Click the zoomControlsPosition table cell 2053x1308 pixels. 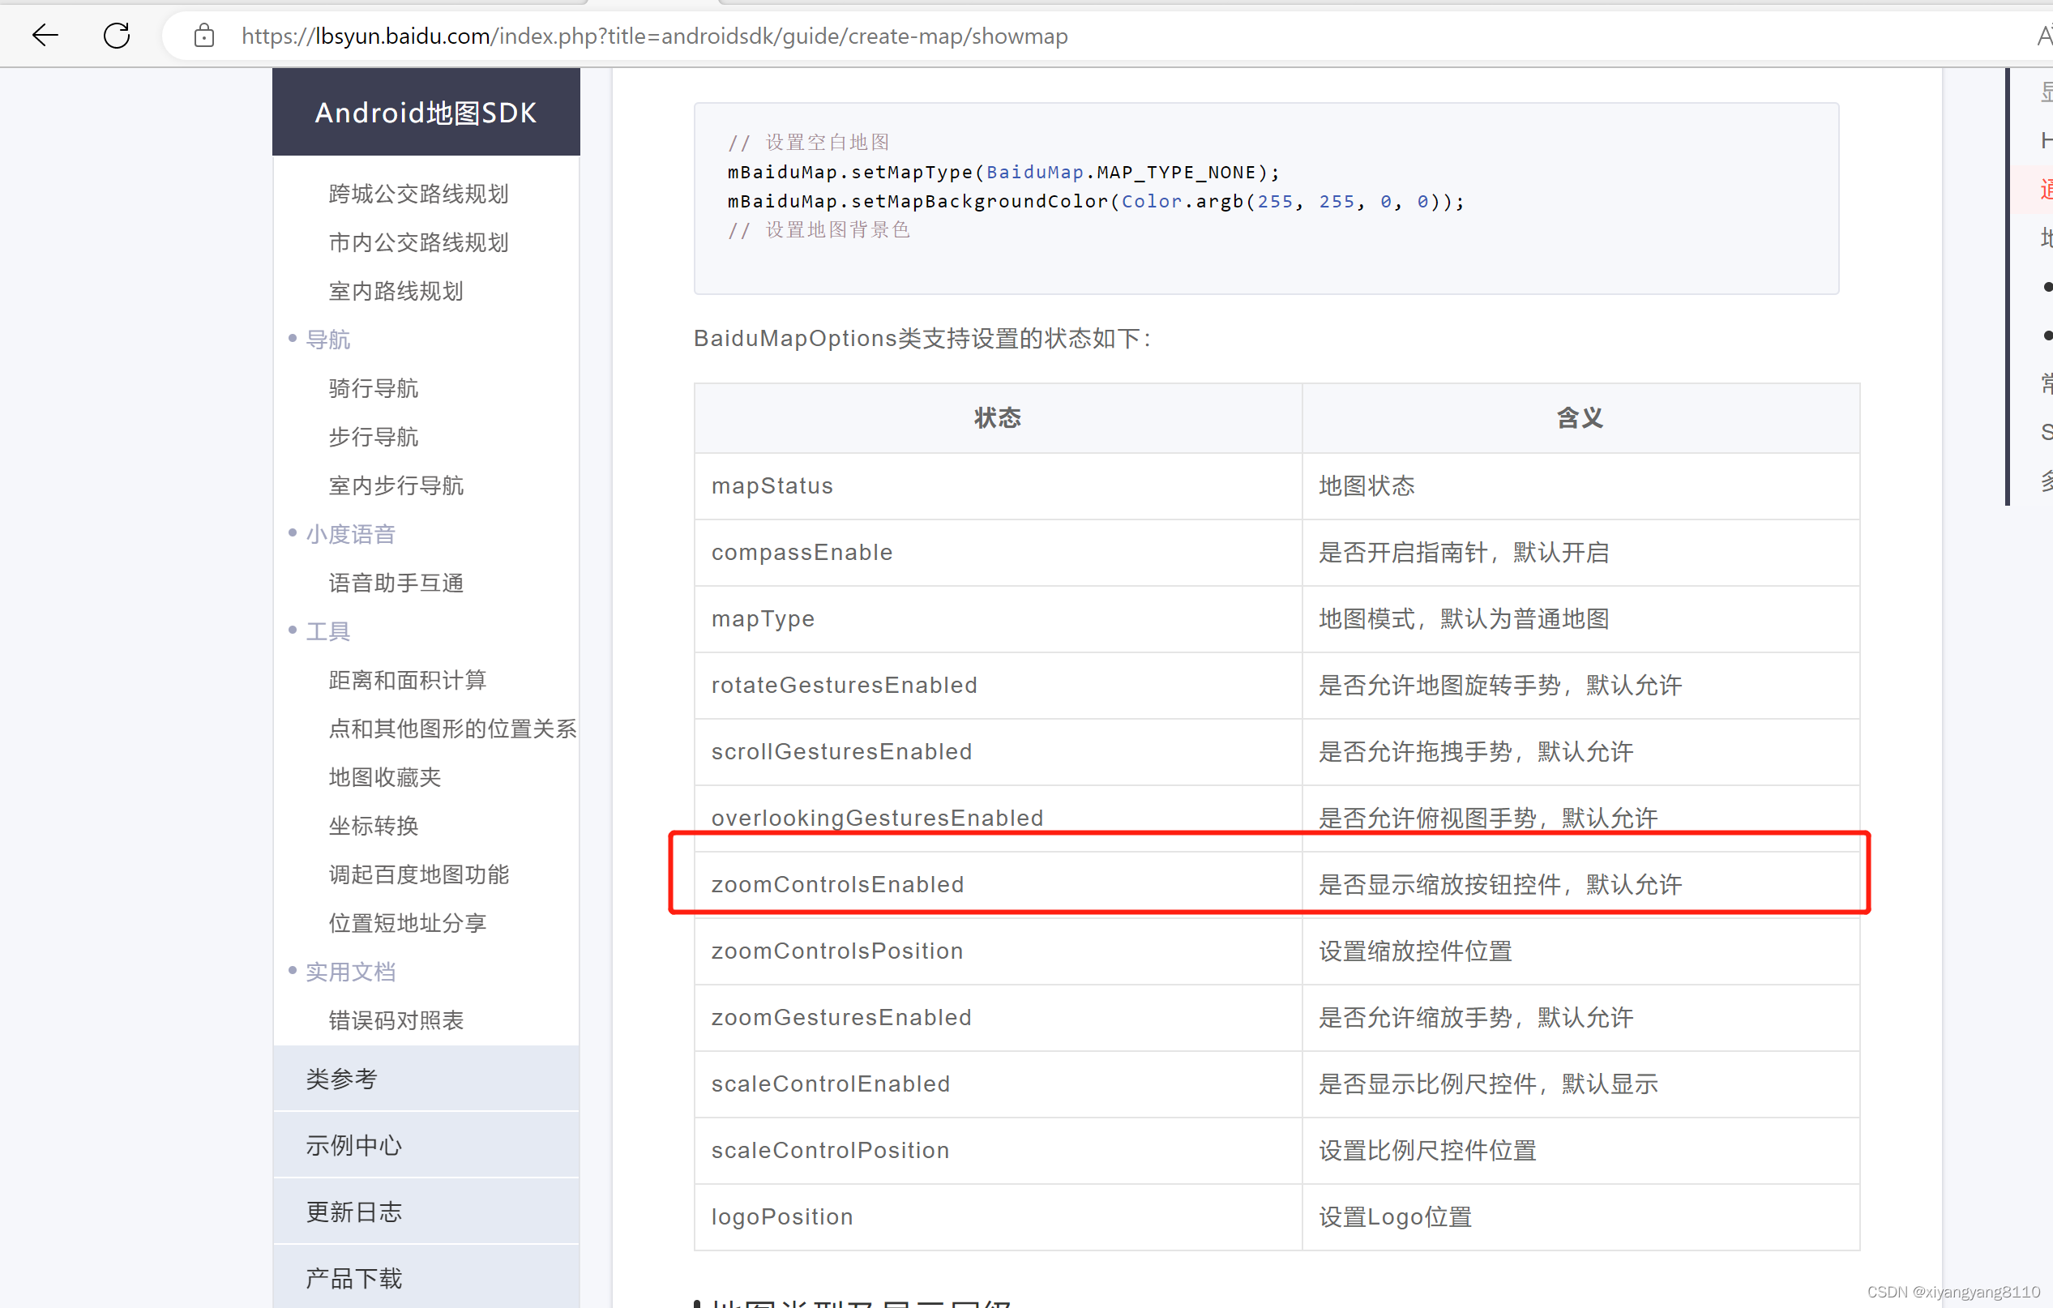998,951
